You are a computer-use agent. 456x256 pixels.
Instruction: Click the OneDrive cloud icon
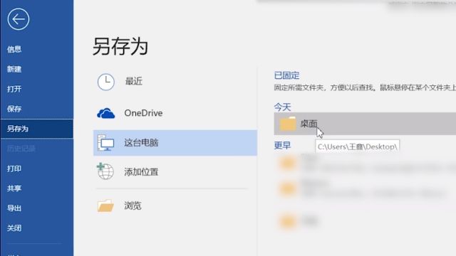tap(106, 113)
